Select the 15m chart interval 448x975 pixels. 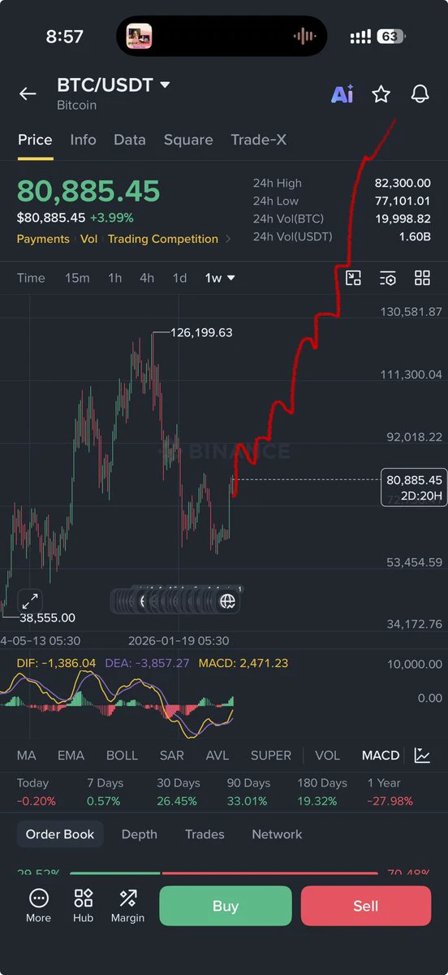coord(77,278)
